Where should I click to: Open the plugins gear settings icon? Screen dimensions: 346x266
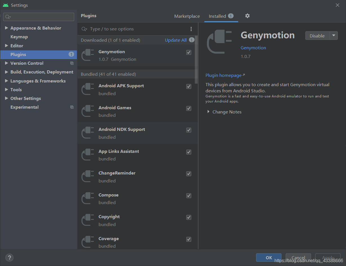(x=247, y=16)
